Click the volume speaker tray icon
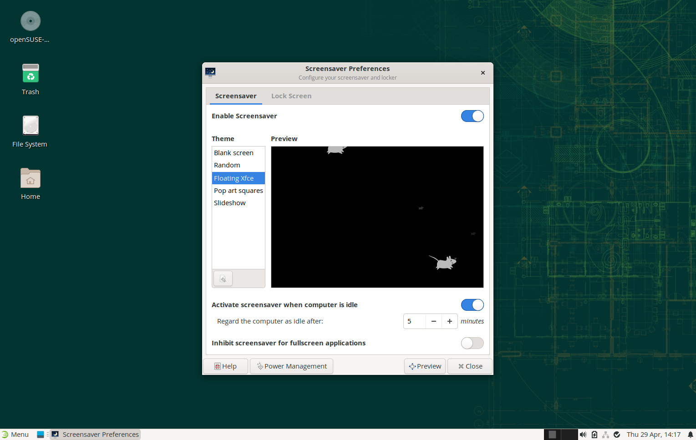The height and width of the screenshot is (440, 696). (x=583, y=435)
